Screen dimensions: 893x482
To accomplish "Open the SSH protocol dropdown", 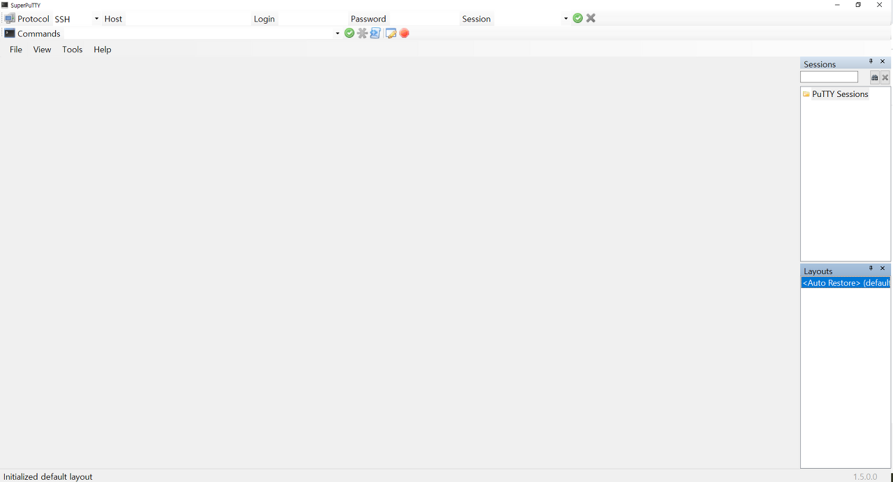I will click(x=96, y=19).
